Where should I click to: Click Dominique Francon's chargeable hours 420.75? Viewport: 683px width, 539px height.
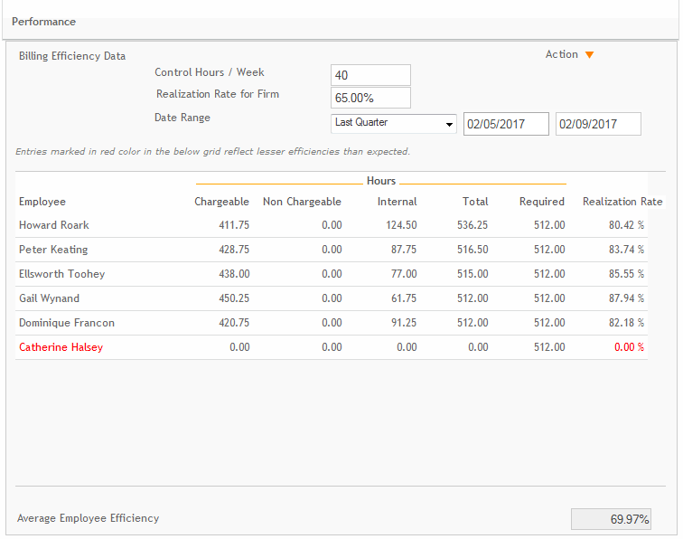pyautogui.click(x=234, y=323)
